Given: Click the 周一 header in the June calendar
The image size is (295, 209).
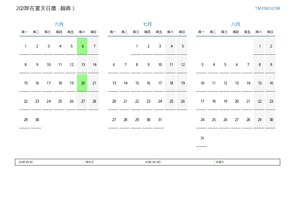Looking at the screenshot, I should click(24, 32).
